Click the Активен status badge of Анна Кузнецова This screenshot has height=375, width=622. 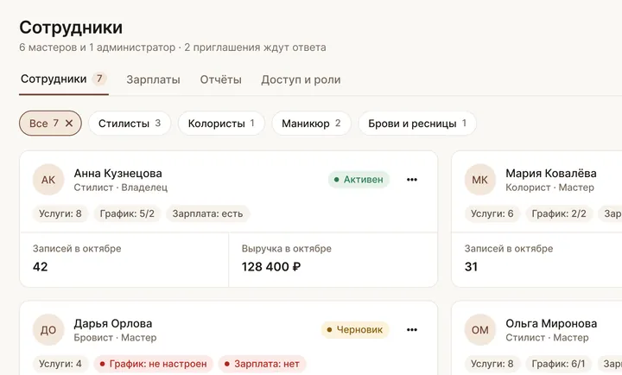point(359,180)
